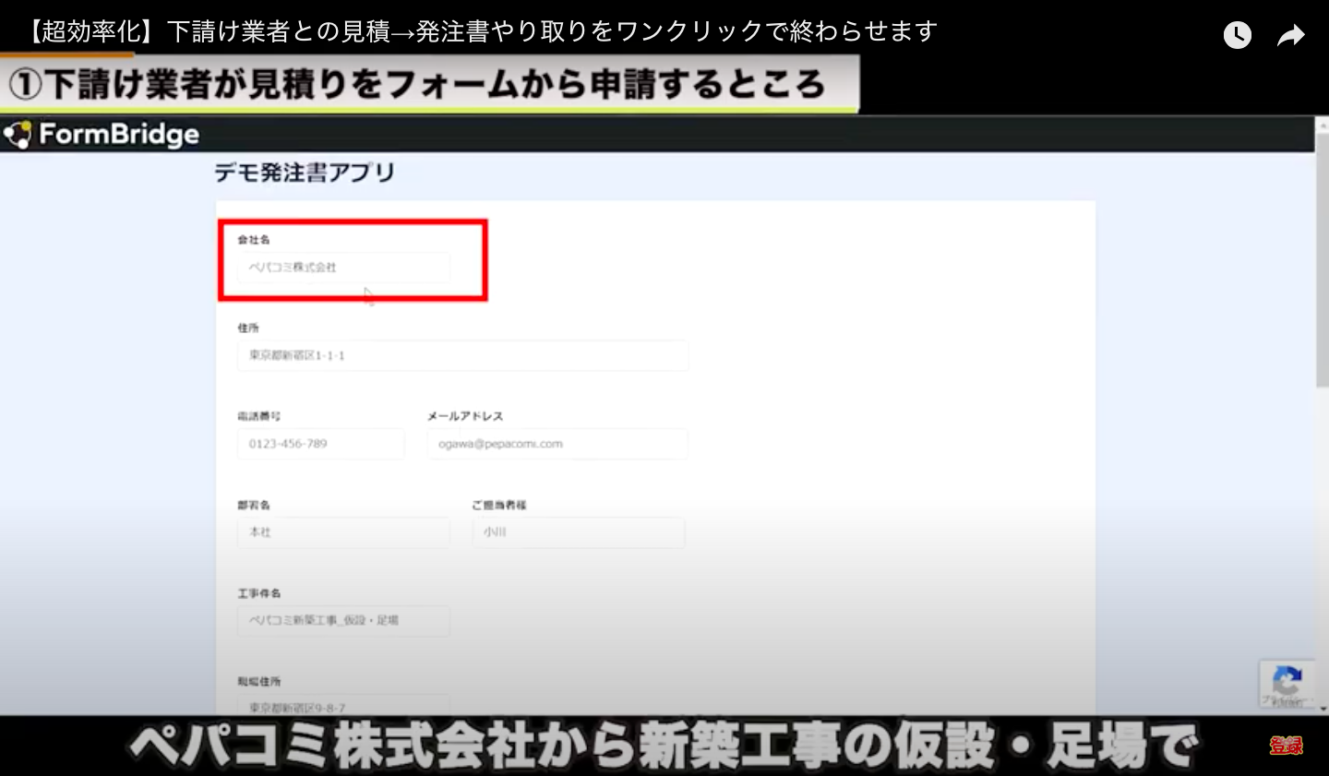
Task: Click the FormBridge text in the black header bar
Action: (120, 134)
